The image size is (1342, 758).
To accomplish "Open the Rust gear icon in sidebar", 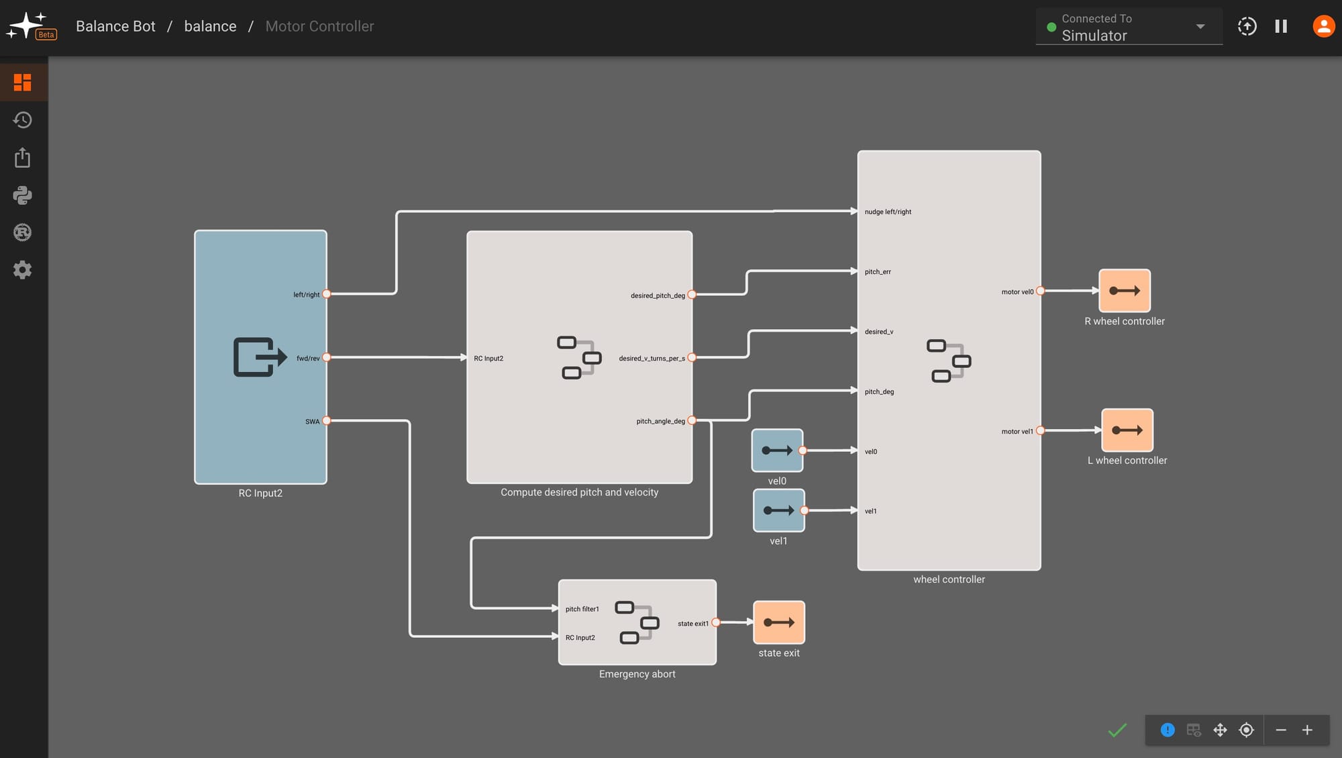I will point(23,232).
